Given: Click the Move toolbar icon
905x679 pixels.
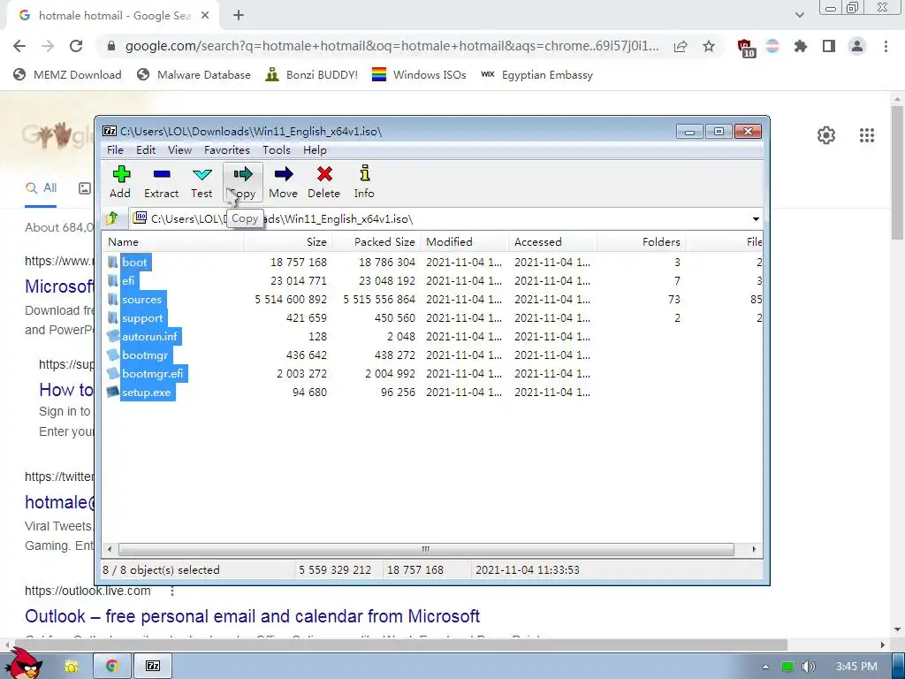Looking at the screenshot, I should coord(284,182).
